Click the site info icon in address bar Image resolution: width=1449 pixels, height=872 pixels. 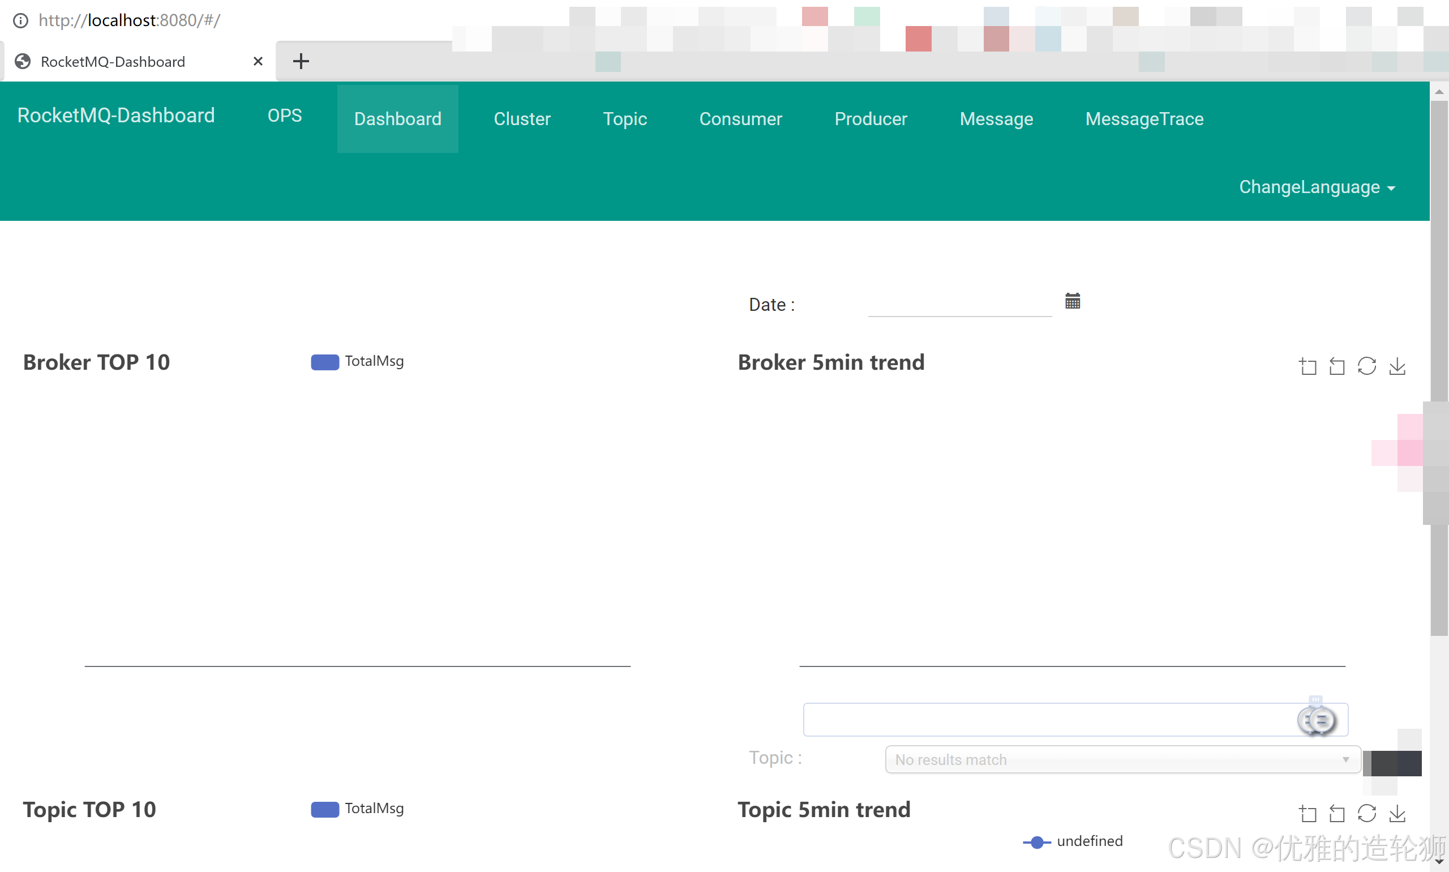(20, 20)
